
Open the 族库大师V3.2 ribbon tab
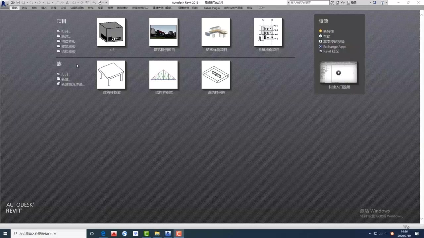pyautogui.click(x=140, y=8)
